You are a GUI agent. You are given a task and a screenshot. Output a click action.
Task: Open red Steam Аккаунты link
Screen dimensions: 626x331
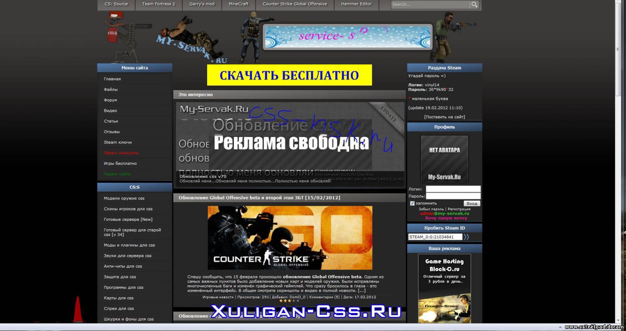[x=121, y=153]
